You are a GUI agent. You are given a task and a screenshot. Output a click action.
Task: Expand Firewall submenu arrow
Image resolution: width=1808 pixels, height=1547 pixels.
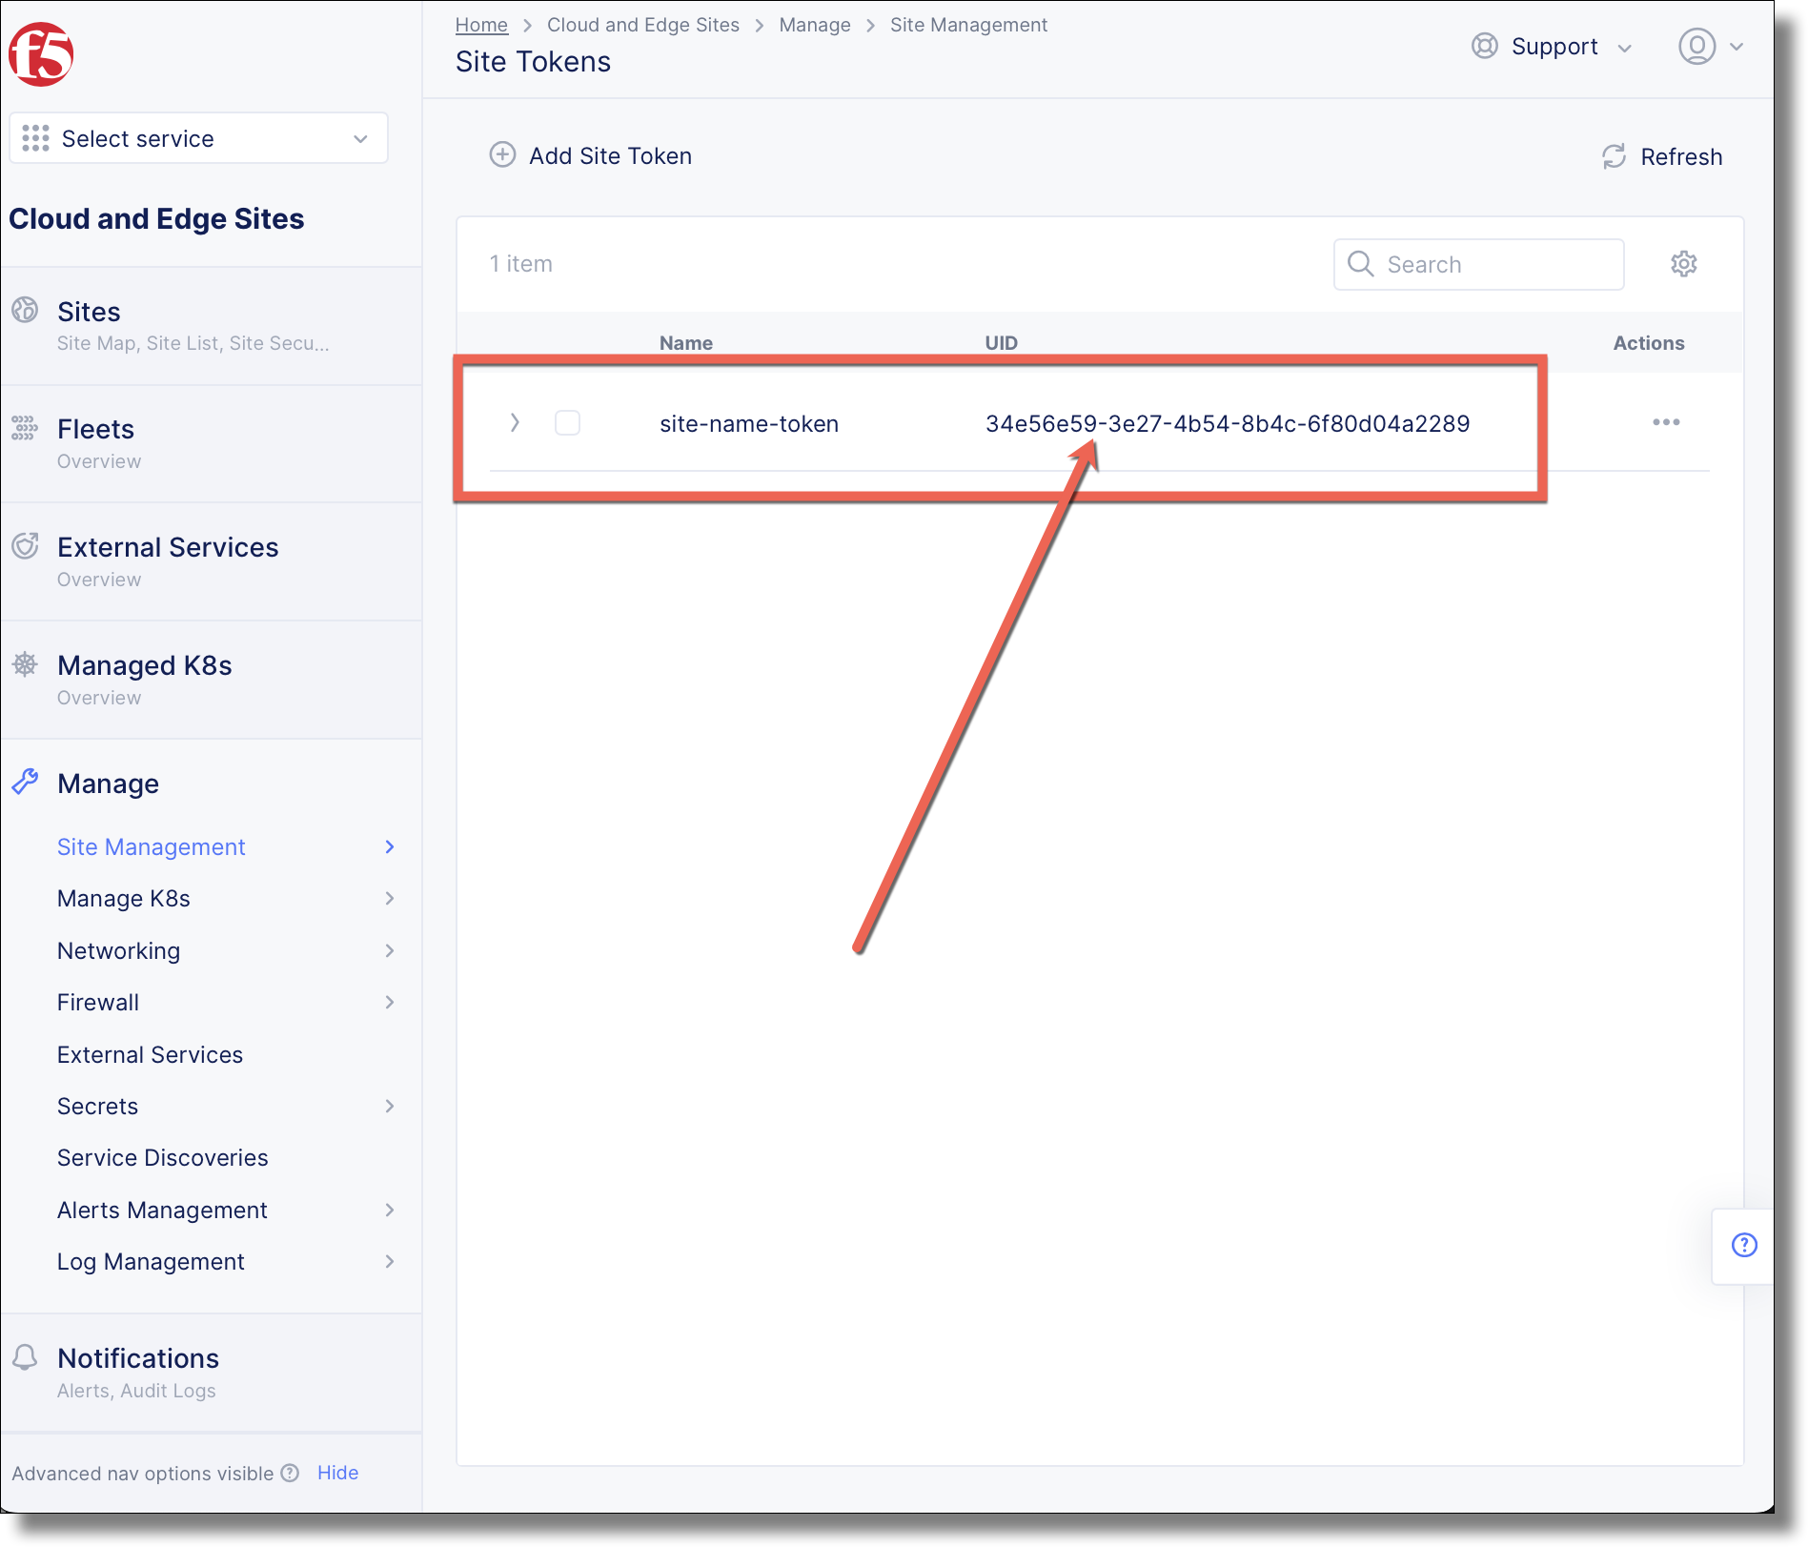[389, 1002]
